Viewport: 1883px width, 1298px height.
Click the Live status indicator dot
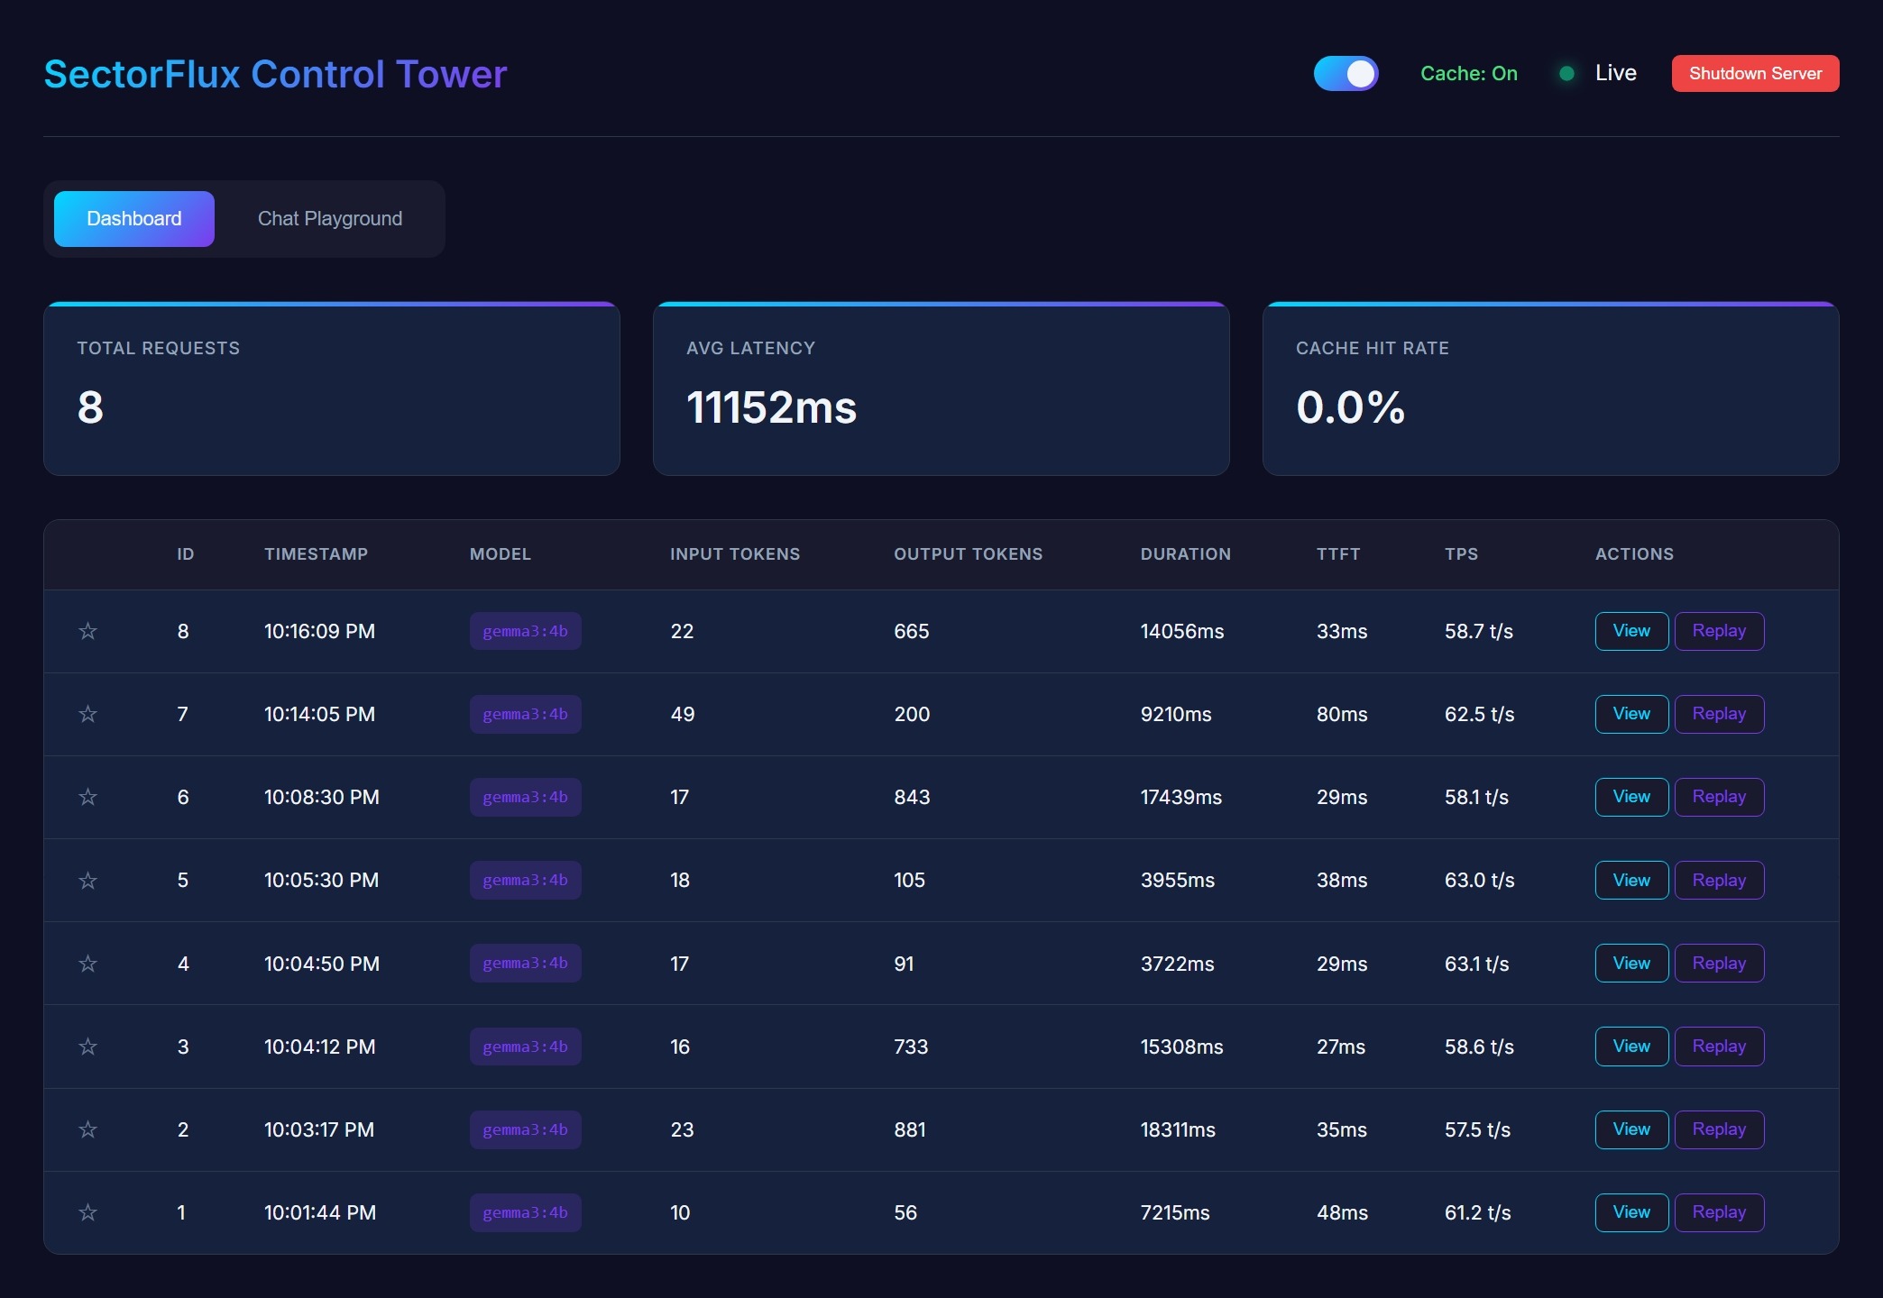1567,73
